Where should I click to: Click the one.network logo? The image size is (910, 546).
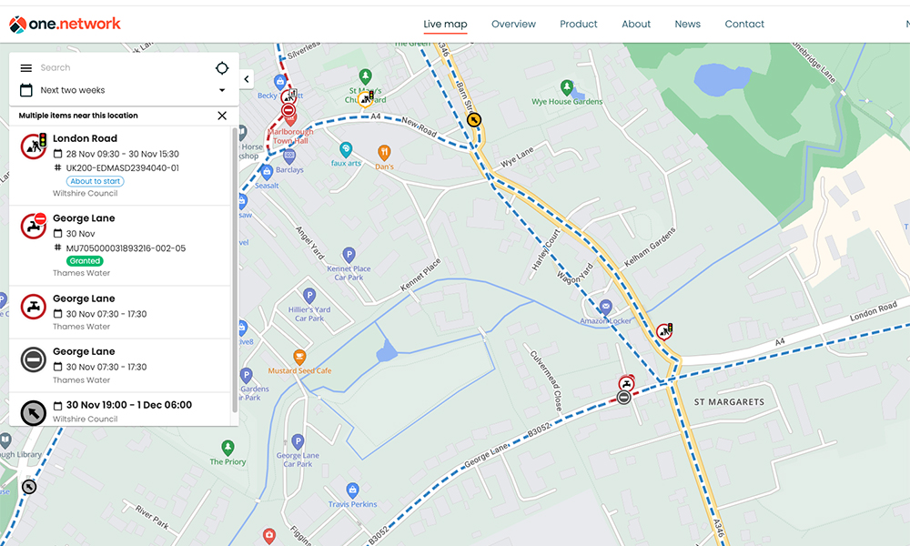[65, 25]
